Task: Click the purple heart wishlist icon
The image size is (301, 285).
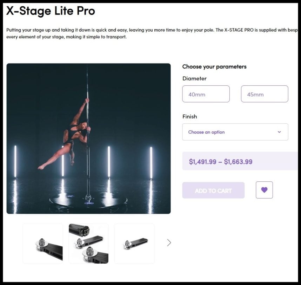Action: click(x=264, y=190)
